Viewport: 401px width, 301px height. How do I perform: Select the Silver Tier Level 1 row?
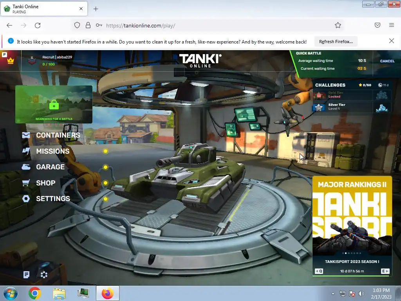click(352, 107)
